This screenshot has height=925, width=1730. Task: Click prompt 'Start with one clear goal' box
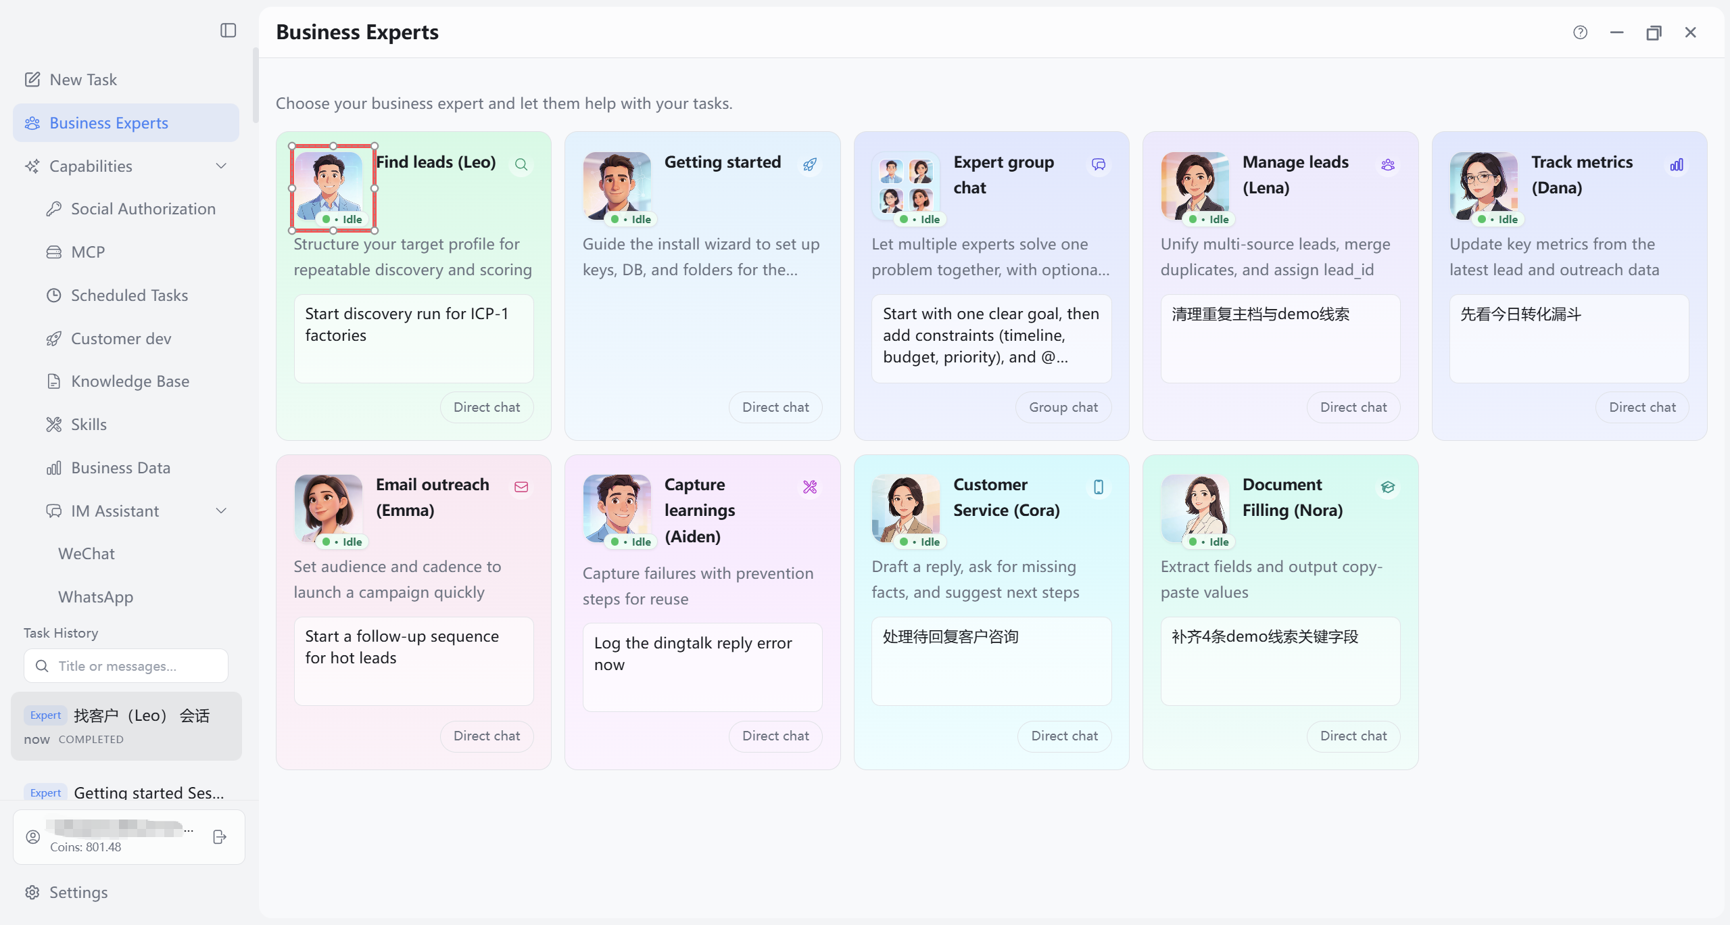point(991,338)
